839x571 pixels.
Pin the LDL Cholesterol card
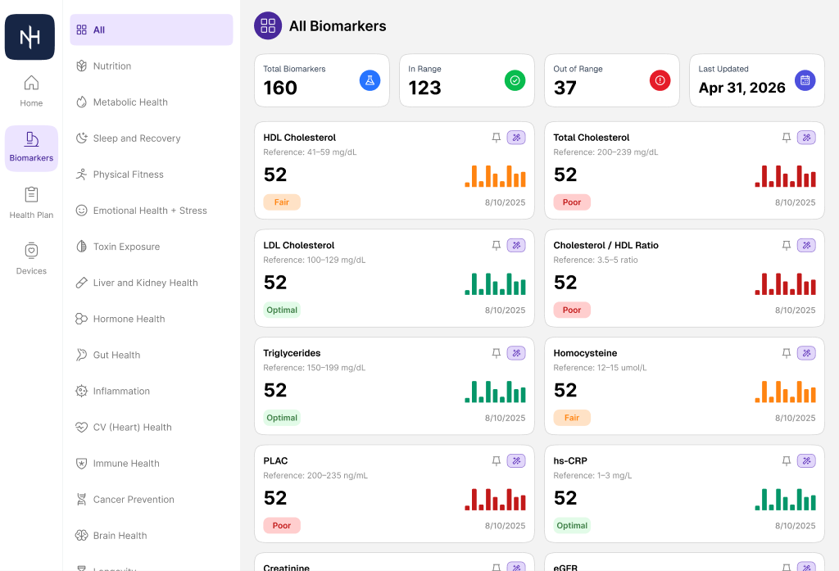click(496, 245)
